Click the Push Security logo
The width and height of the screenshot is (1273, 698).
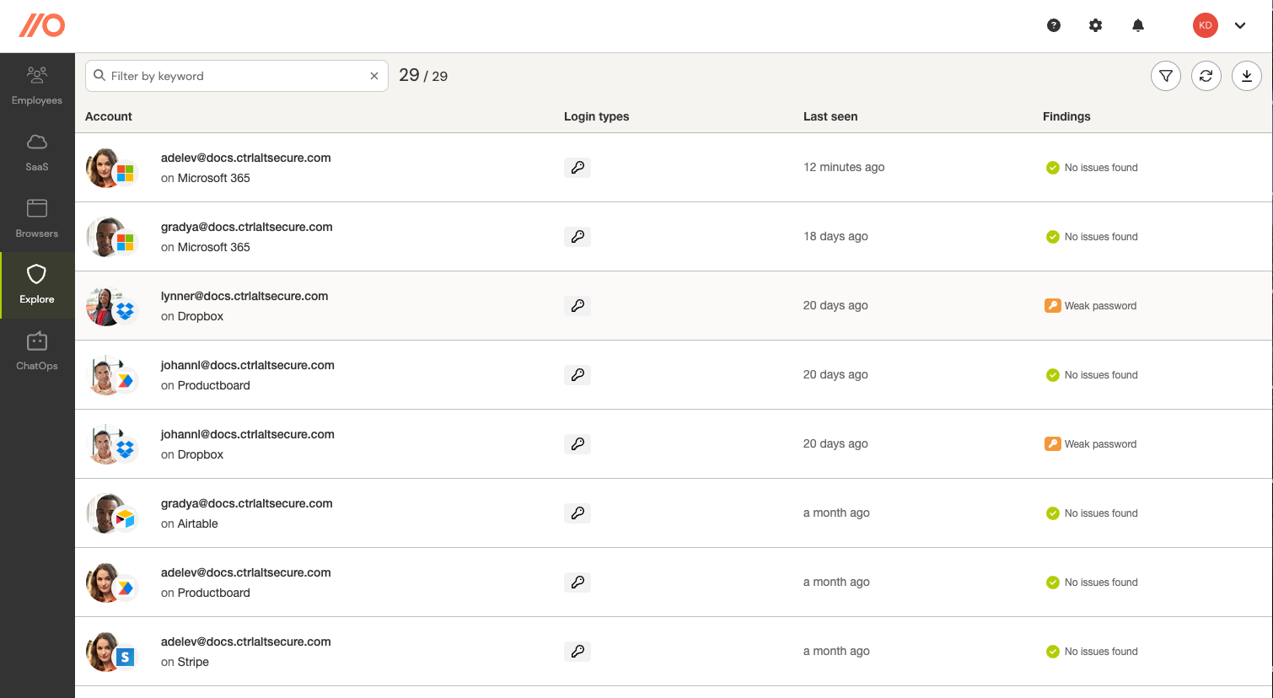42,25
